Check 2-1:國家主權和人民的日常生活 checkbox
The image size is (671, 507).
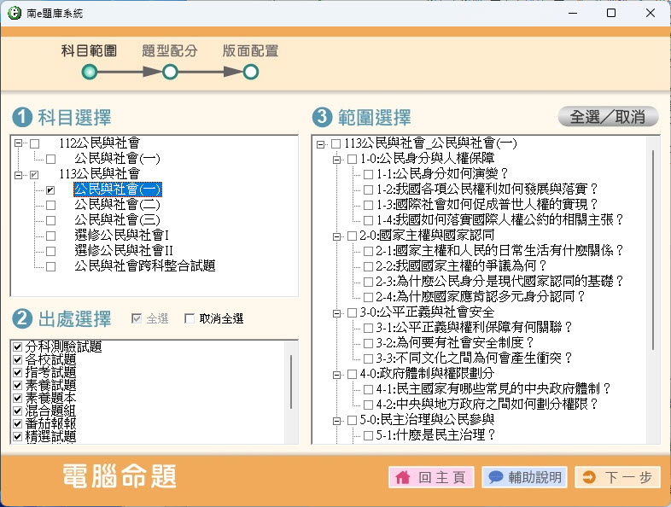pos(368,251)
